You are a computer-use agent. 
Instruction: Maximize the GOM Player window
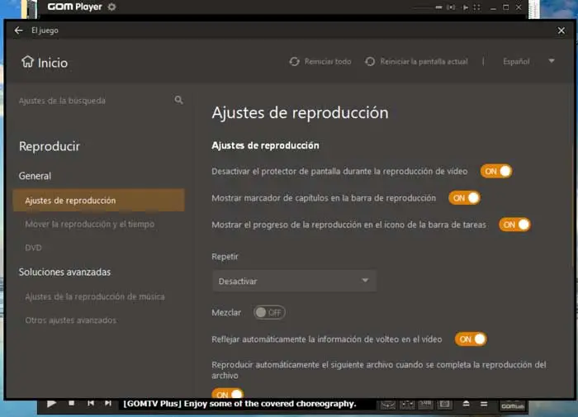pyautogui.click(x=505, y=7)
